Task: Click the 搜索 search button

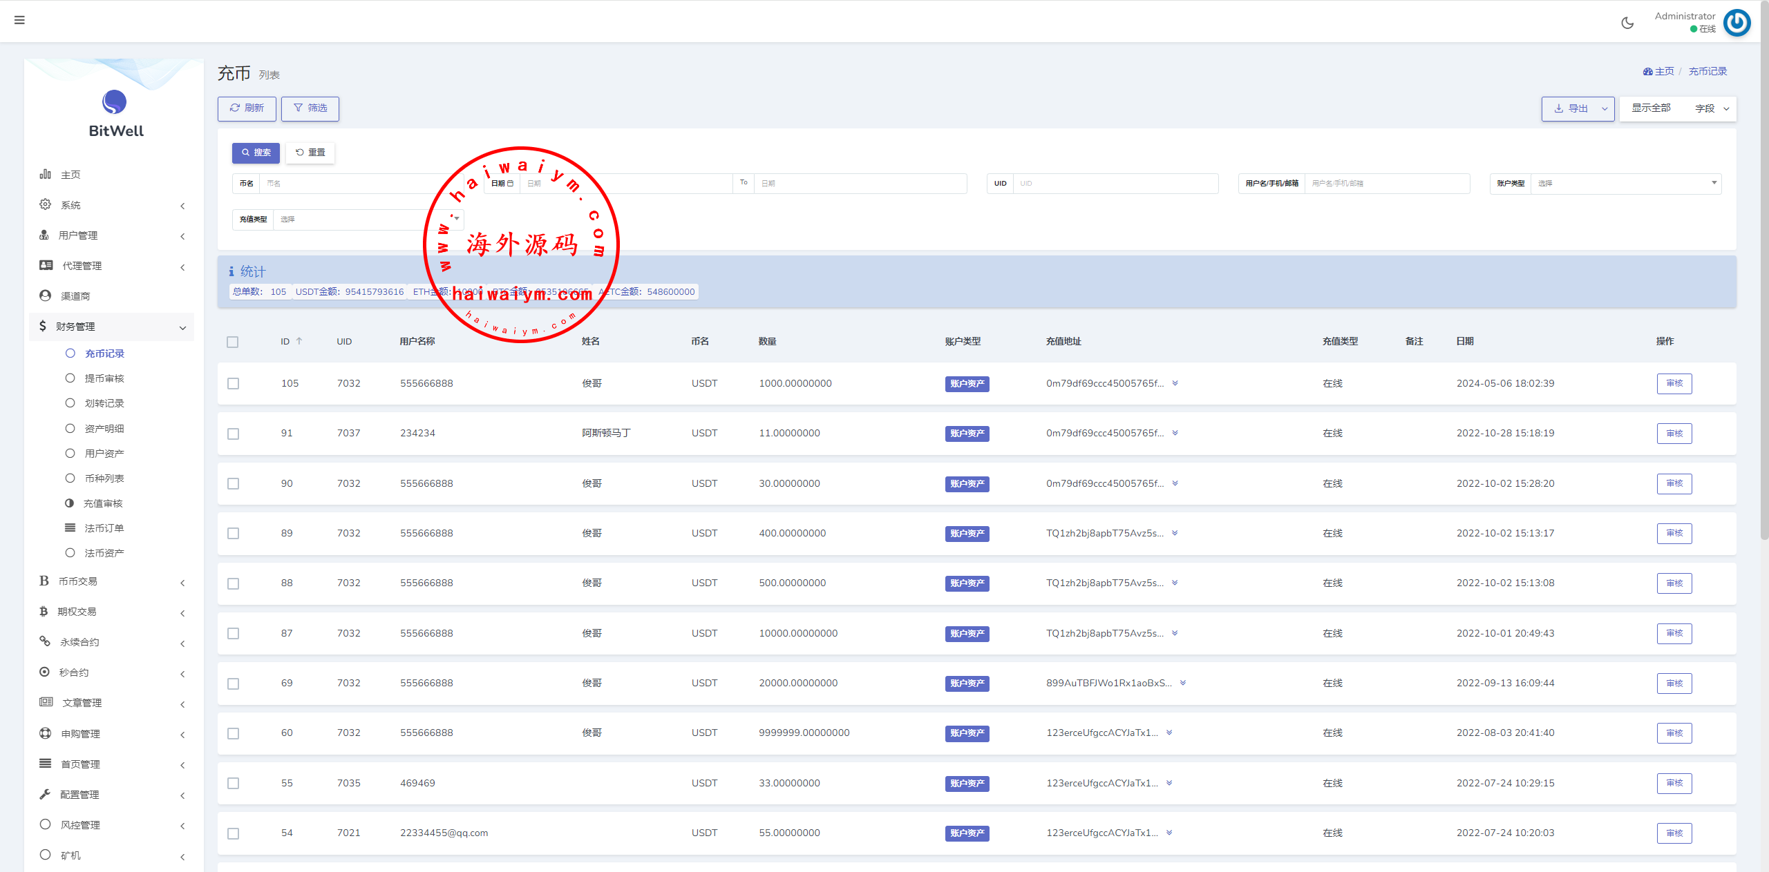Action: (x=256, y=153)
